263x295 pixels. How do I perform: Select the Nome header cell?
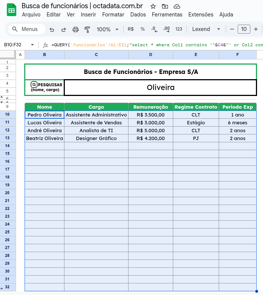[x=44, y=107]
